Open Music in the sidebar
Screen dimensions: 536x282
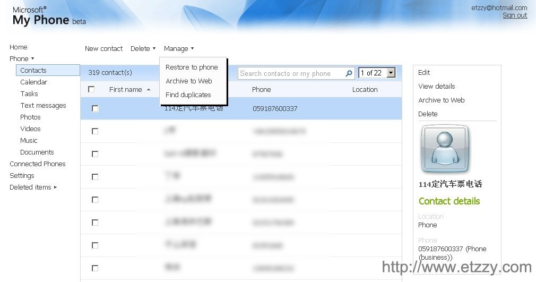point(29,140)
